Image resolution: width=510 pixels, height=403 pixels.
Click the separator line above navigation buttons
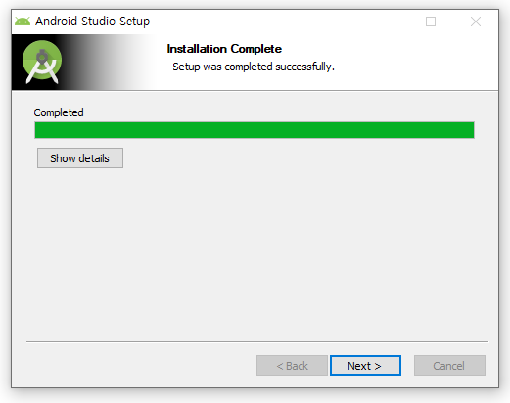[x=257, y=341]
